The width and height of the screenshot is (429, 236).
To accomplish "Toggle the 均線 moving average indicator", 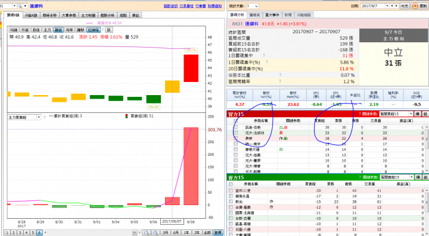I will pos(13,30).
